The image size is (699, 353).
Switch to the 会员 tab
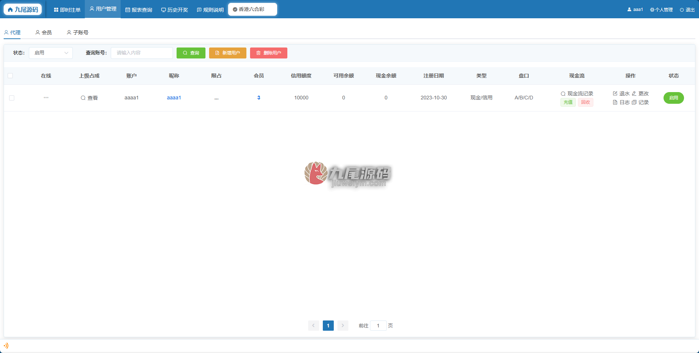(44, 33)
